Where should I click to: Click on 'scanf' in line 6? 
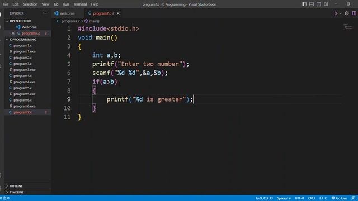tap(101, 73)
